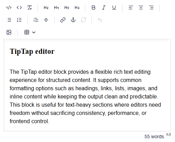Viewport: 175px width, 142px height.
Task: Insert an inline code block
Action: [x=19, y=8]
